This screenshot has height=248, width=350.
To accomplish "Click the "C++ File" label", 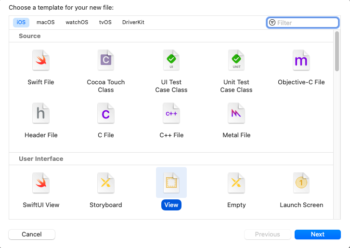I will coord(171,135).
